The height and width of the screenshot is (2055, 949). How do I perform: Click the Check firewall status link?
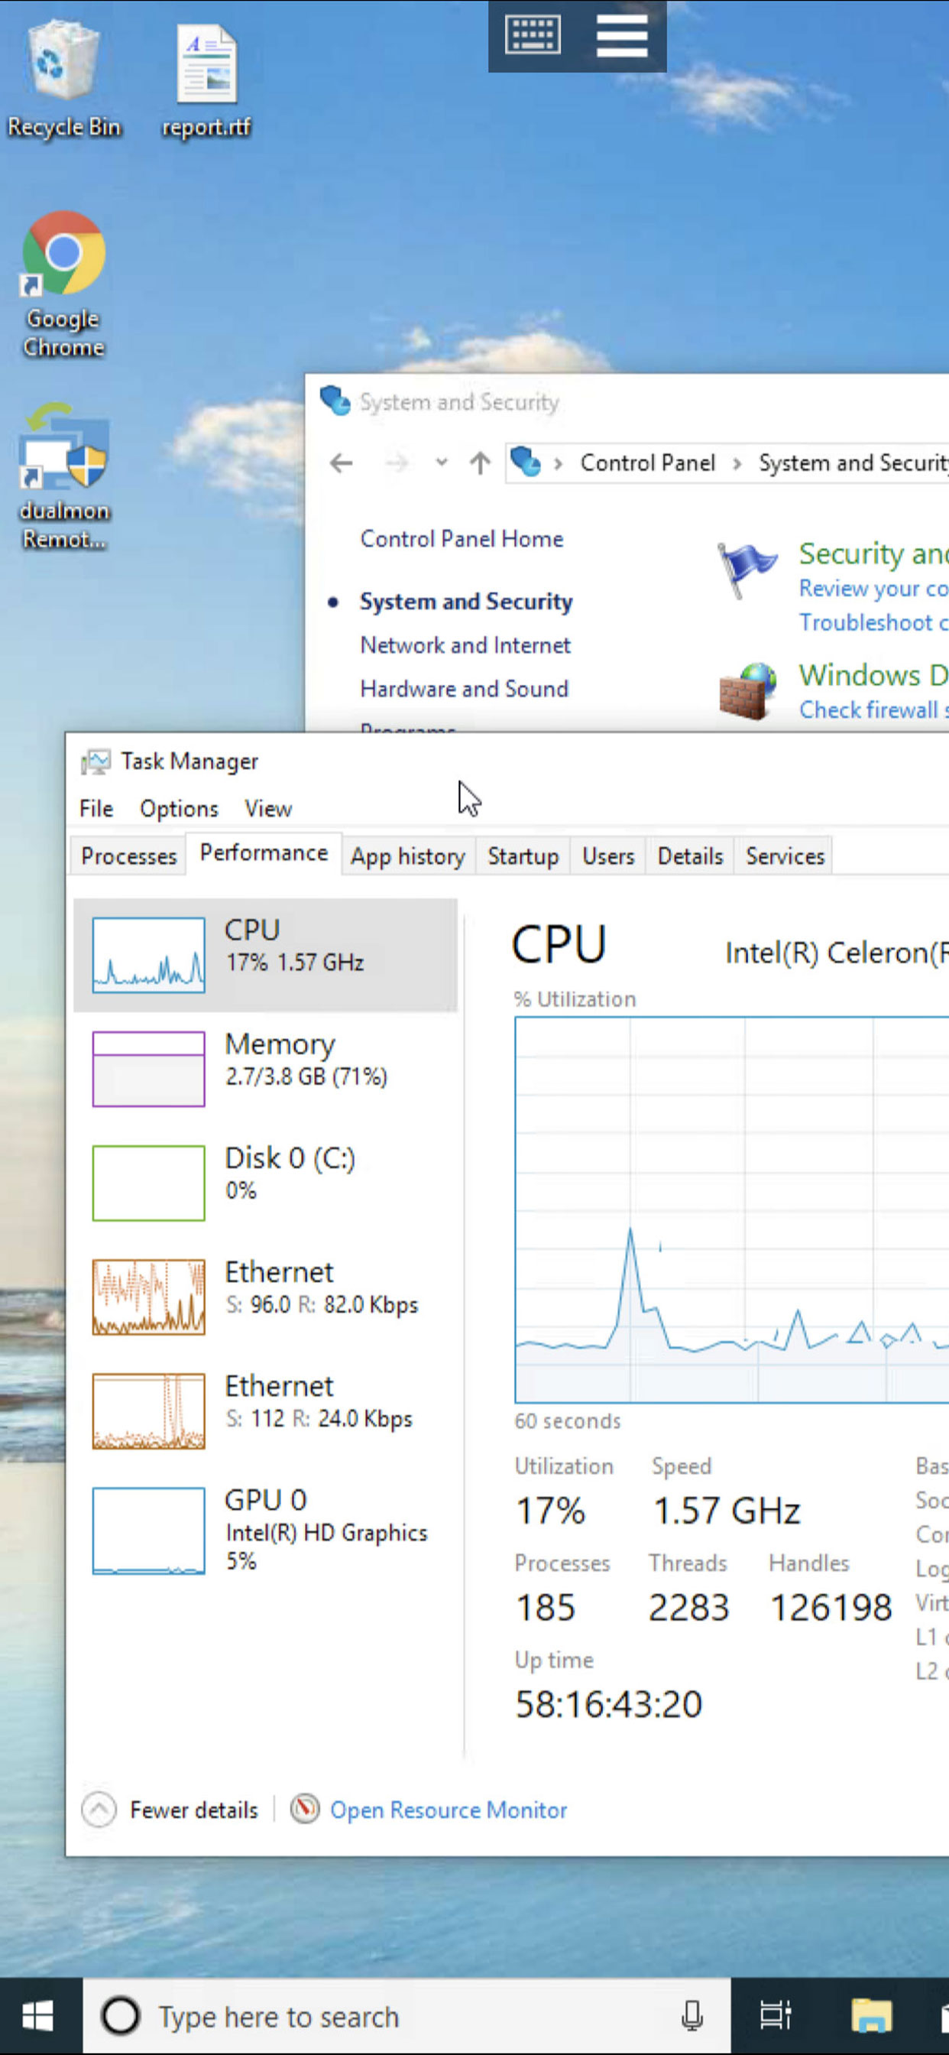coord(874,710)
